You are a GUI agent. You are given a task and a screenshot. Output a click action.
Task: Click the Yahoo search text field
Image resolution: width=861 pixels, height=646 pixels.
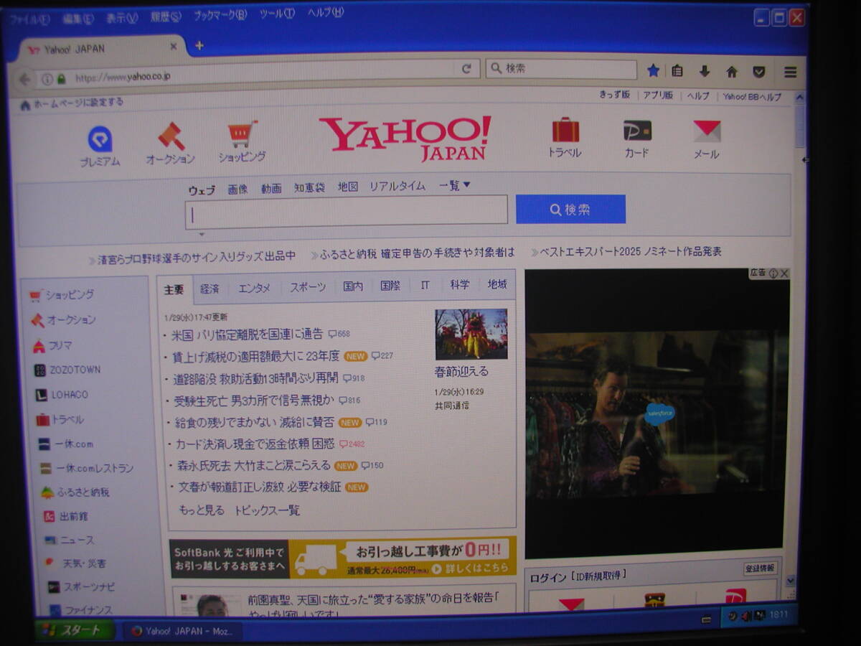point(347,212)
